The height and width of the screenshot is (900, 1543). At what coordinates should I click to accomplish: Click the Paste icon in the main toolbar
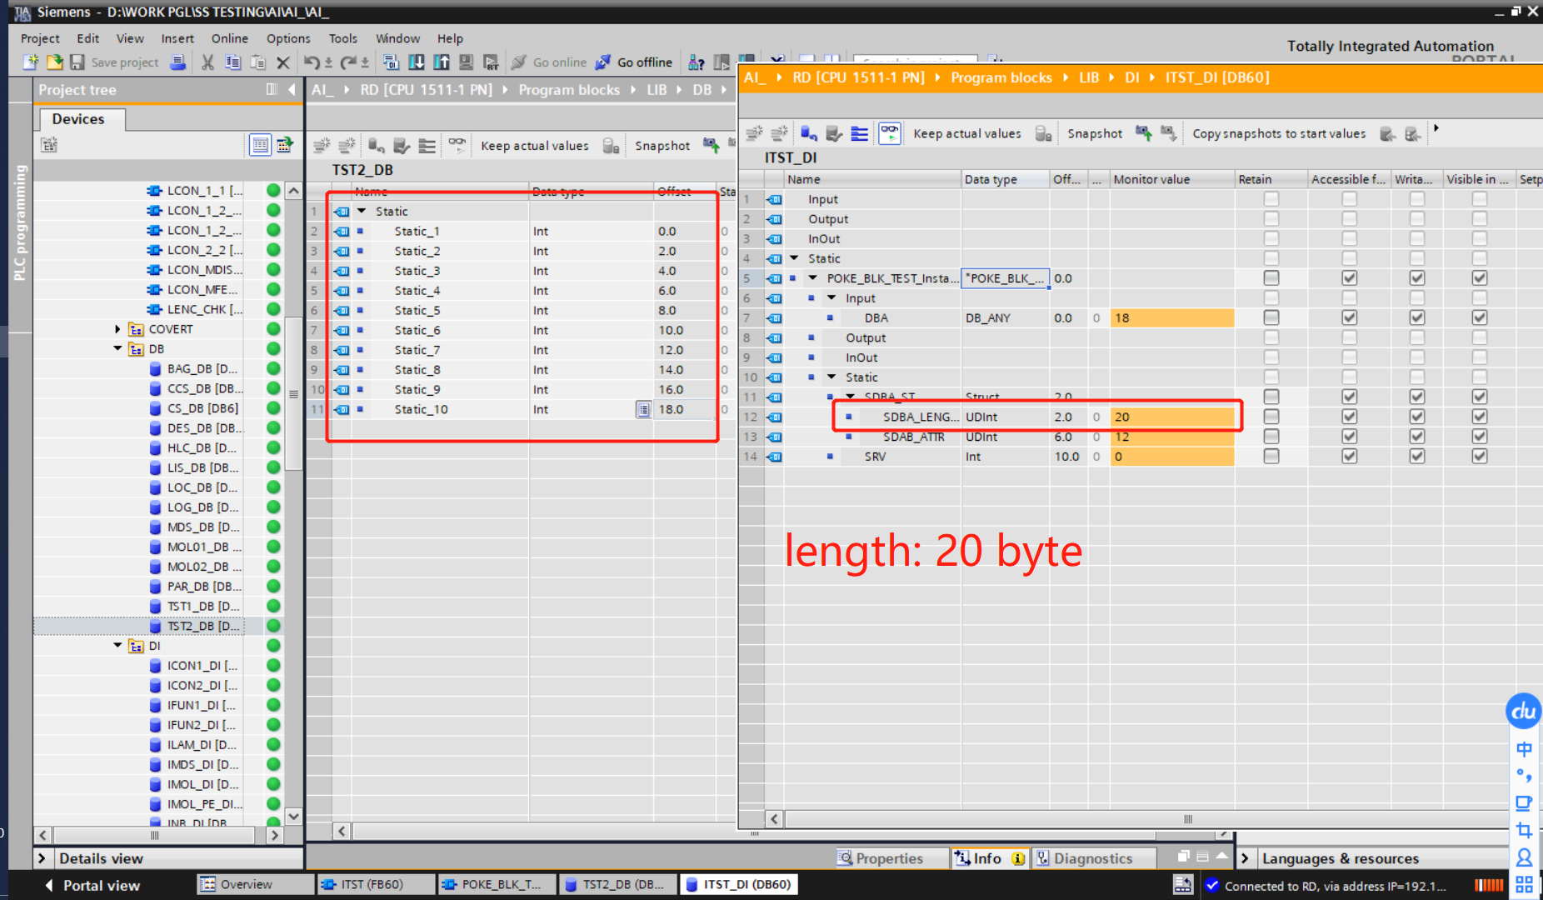(258, 62)
